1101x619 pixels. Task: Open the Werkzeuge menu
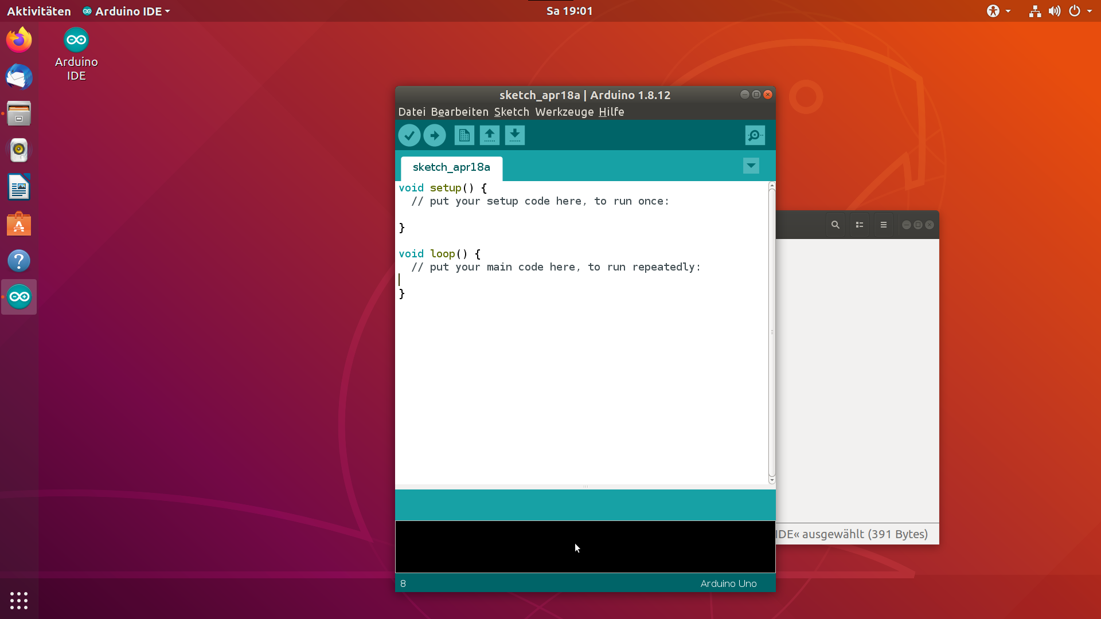click(564, 112)
